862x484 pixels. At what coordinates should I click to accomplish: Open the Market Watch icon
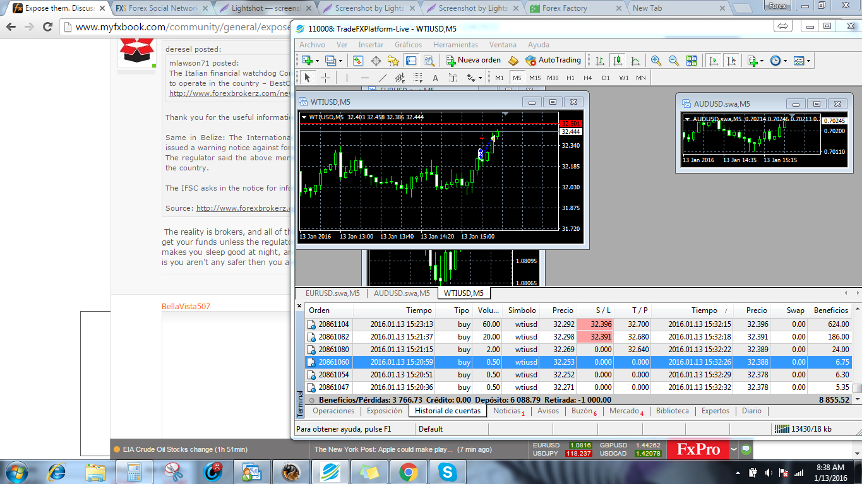(x=358, y=61)
